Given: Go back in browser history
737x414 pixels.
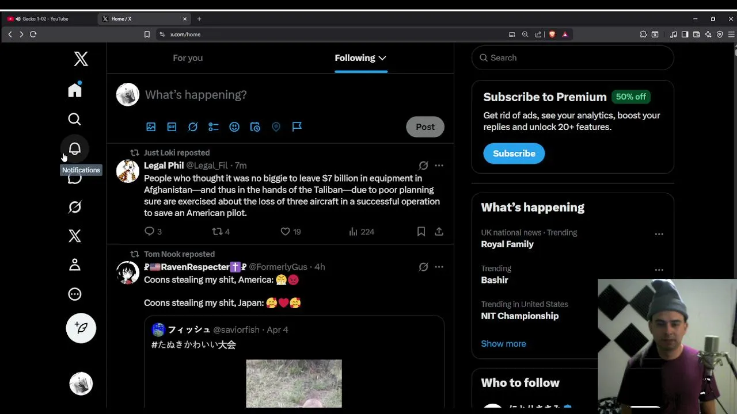Looking at the screenshot, I should (x=10, y=34).
